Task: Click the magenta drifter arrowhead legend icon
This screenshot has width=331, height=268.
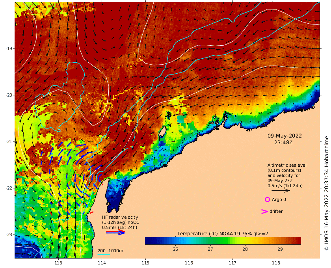Action: coord(265,211)
